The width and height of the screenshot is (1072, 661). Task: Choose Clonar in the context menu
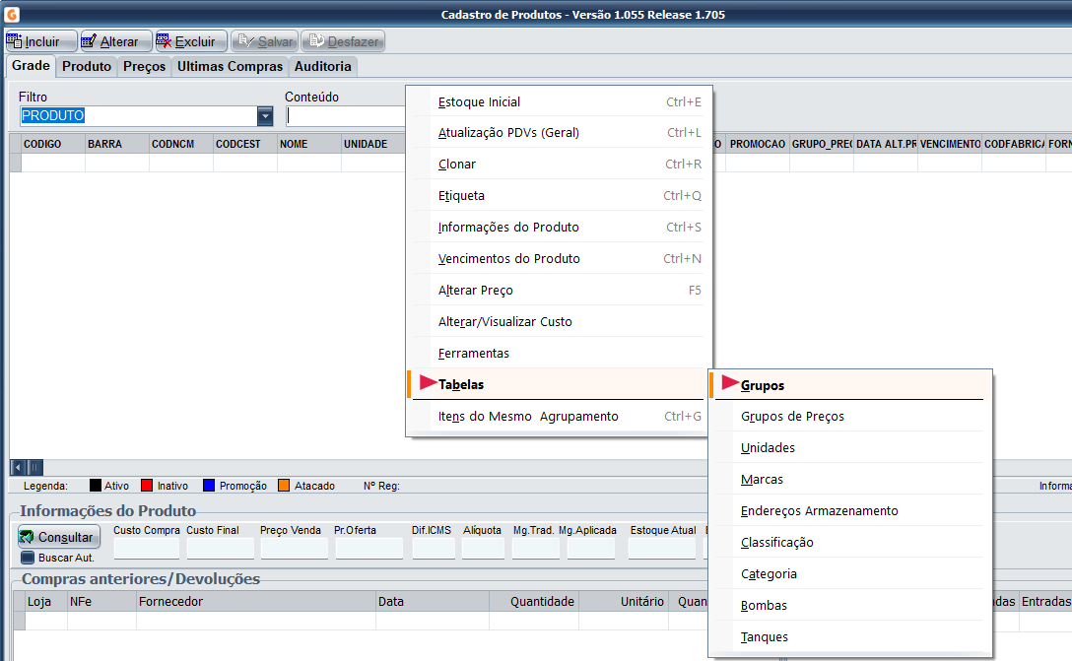pos(558,165)
